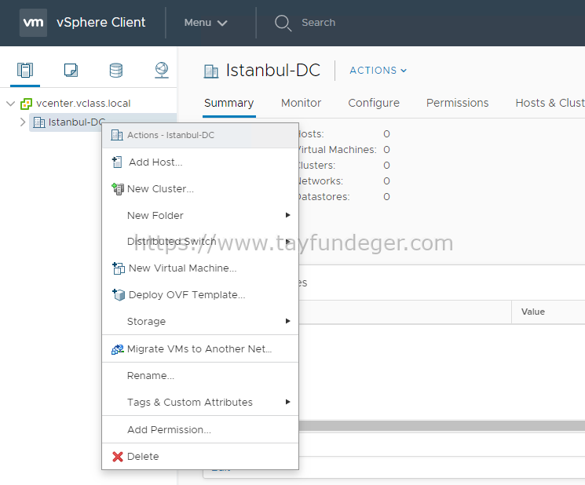The image size is (585, 485).
Task: Switch to Networking inventory view
Action: [x=162, y=70]
